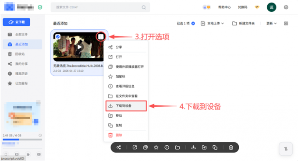Click folder icon in bottom toolbar
This screenshot has height=161, width=298.
tap(177, 147)
